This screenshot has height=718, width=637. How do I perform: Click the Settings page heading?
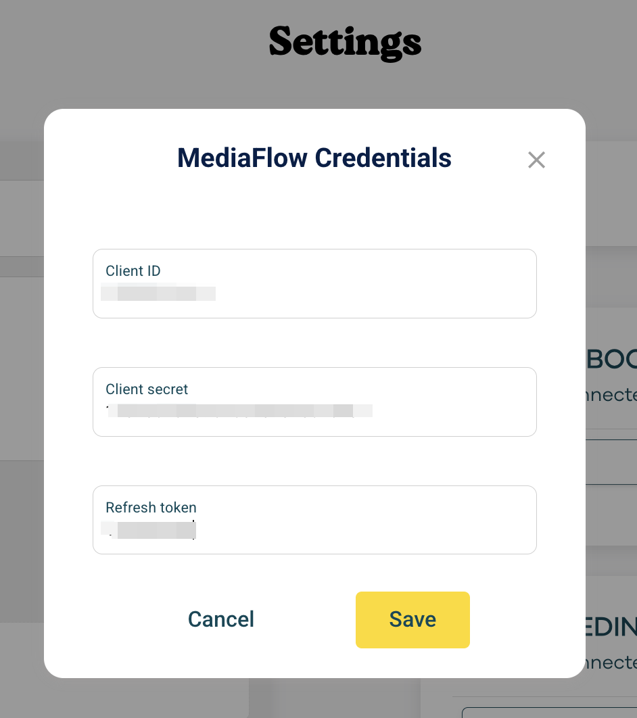coord(345,42)
